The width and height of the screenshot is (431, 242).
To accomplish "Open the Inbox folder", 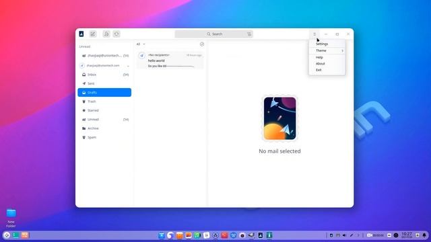I will point(104,75).
